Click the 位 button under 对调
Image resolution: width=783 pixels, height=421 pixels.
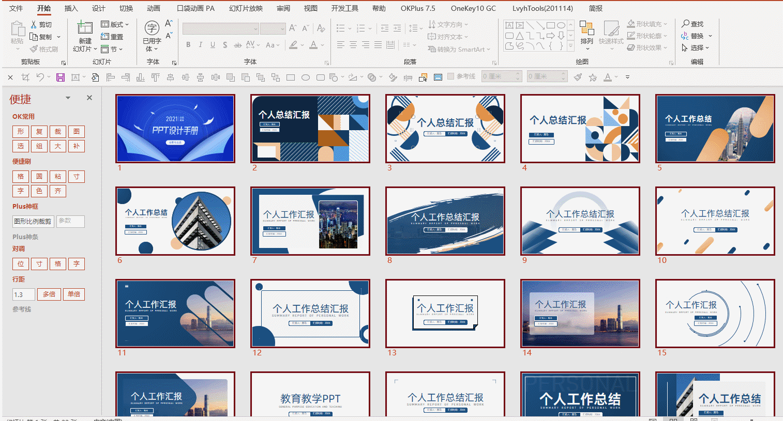point(21,264)
